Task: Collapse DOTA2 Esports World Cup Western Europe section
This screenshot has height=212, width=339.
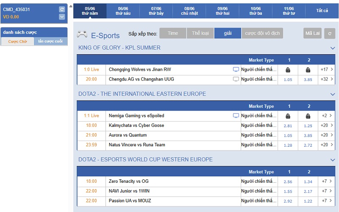Action: pyautogui.click(x=332, y=160)
